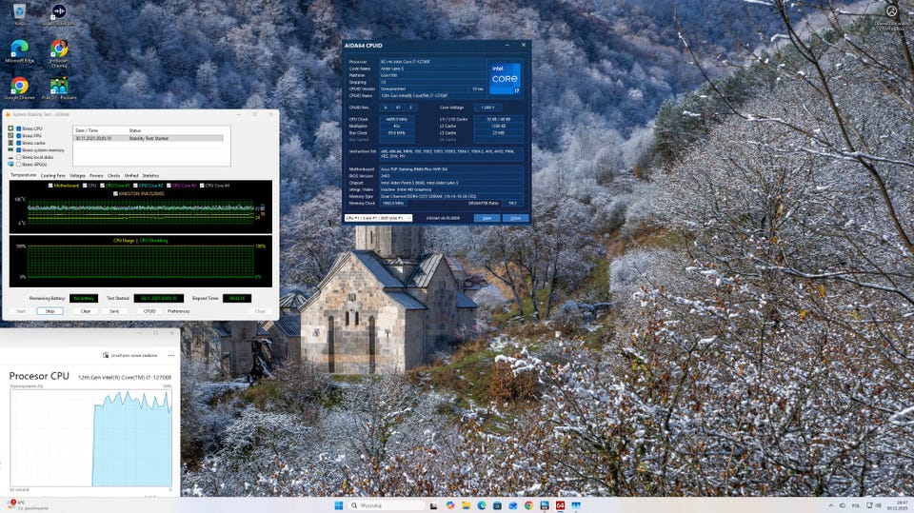
Task: Uncheck the Stress CPU checkbox
Action: tap(18, 128)
